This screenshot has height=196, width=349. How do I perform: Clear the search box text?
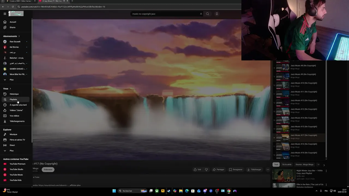point(201,14)
